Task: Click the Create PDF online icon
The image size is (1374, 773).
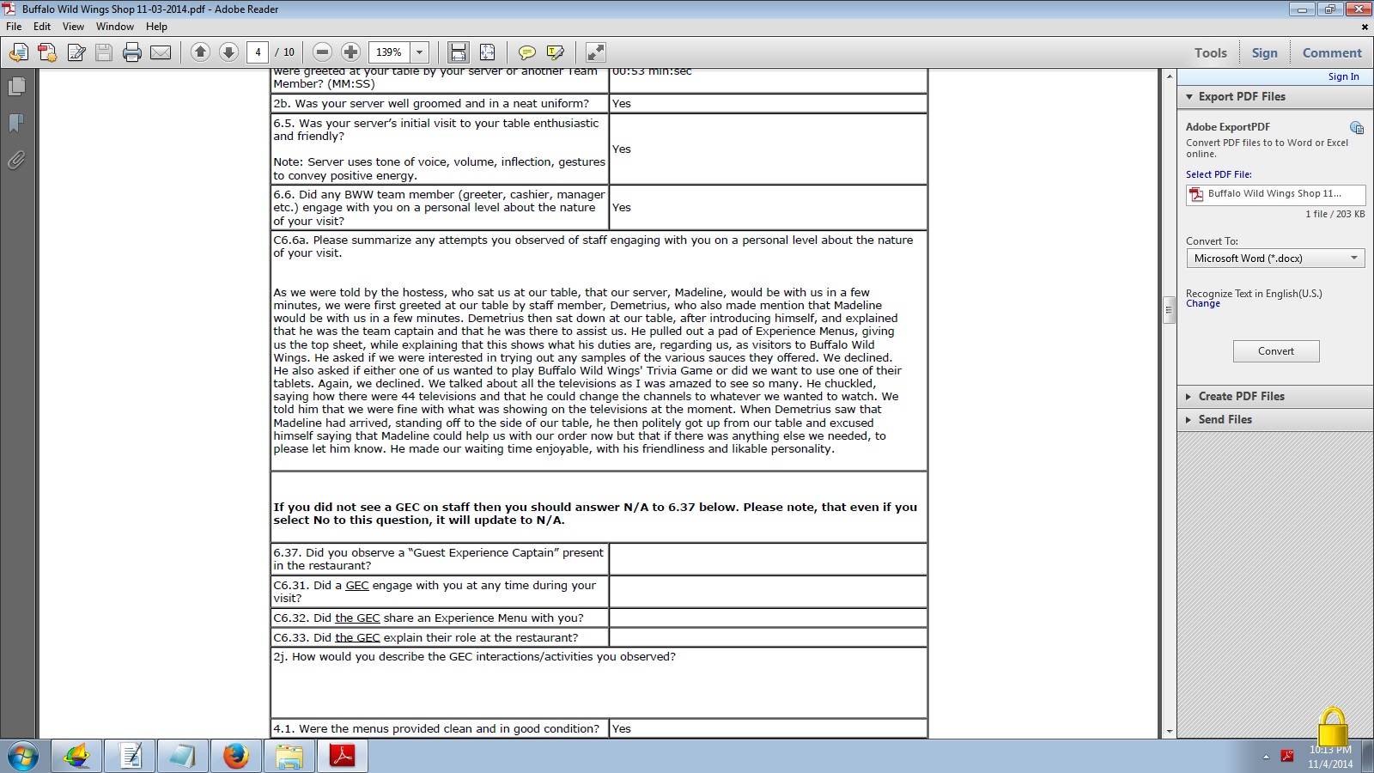Action: (x=47, y=52)
